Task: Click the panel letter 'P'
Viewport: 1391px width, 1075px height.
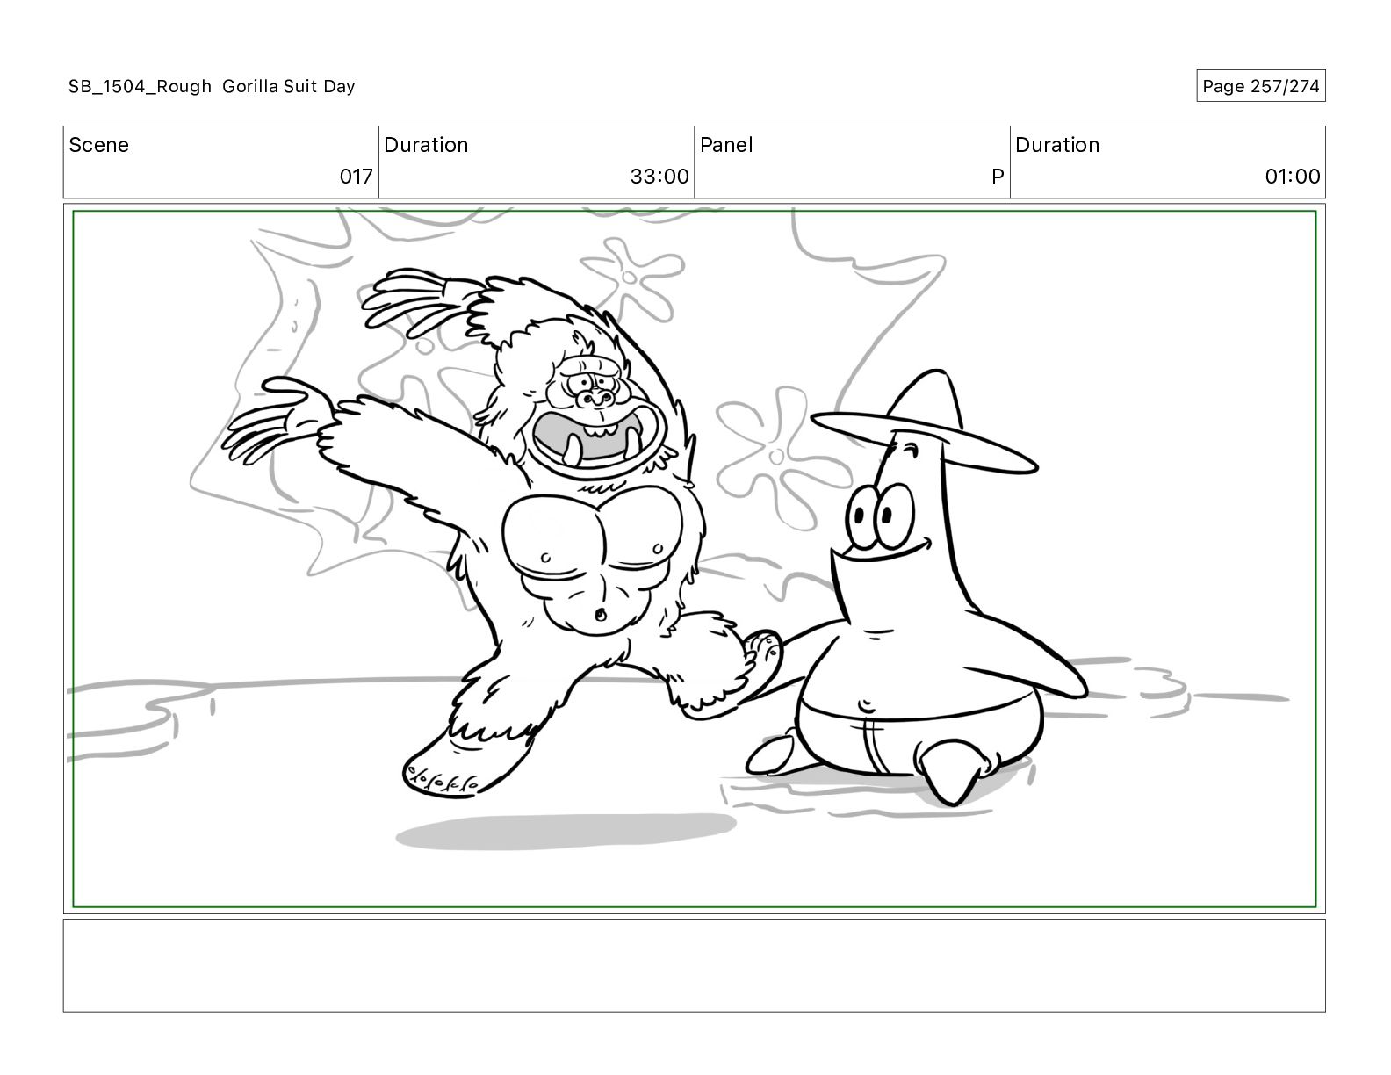Action: point(998,177)
